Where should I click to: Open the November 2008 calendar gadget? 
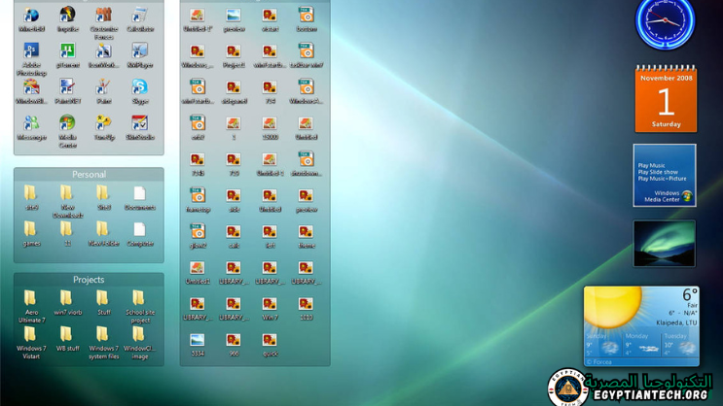666,98
